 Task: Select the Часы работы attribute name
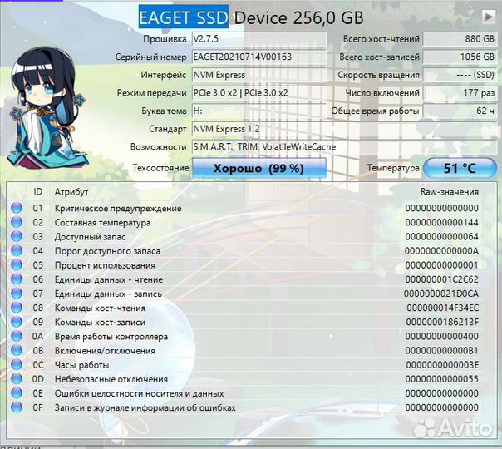click(81, 365)
